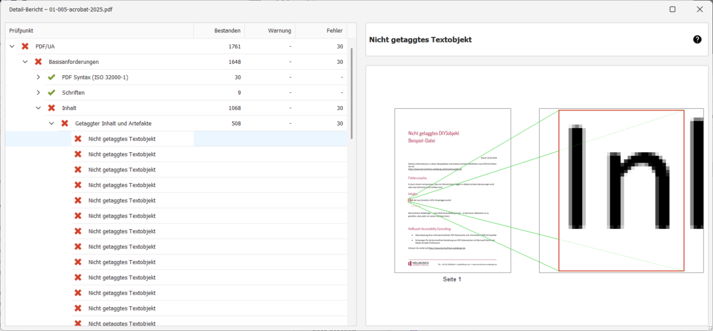The height and width of the screenshot is (331, 713).
Task: Collapse the Basisanforderungen node
Action: [x=25, y=62]
